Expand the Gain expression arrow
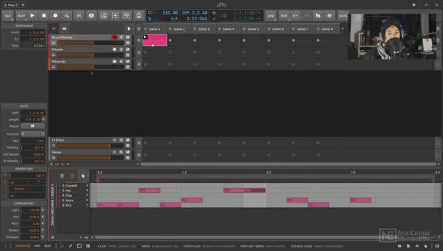This screenshot has height=251, width=443. 43,210
